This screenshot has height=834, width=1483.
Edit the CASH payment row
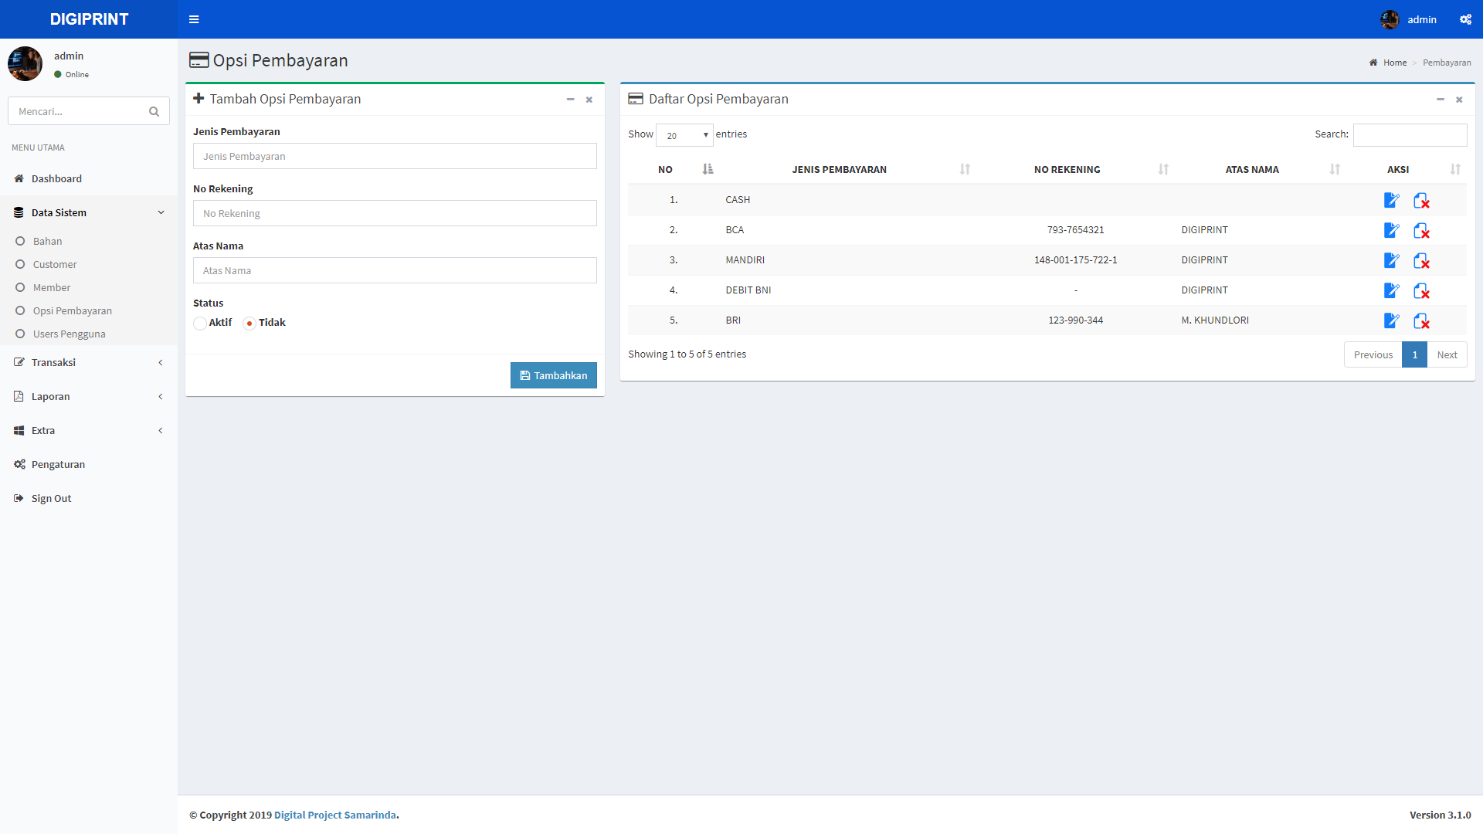point(1391,200)
